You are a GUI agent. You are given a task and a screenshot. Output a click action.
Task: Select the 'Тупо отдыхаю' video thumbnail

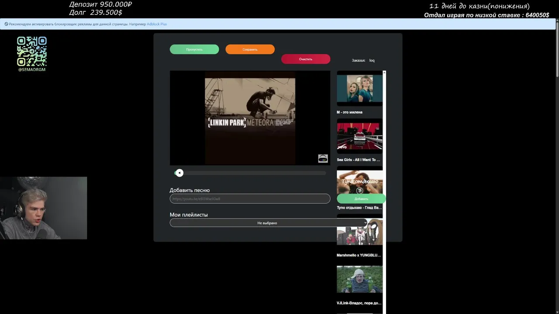pos(359,182)
